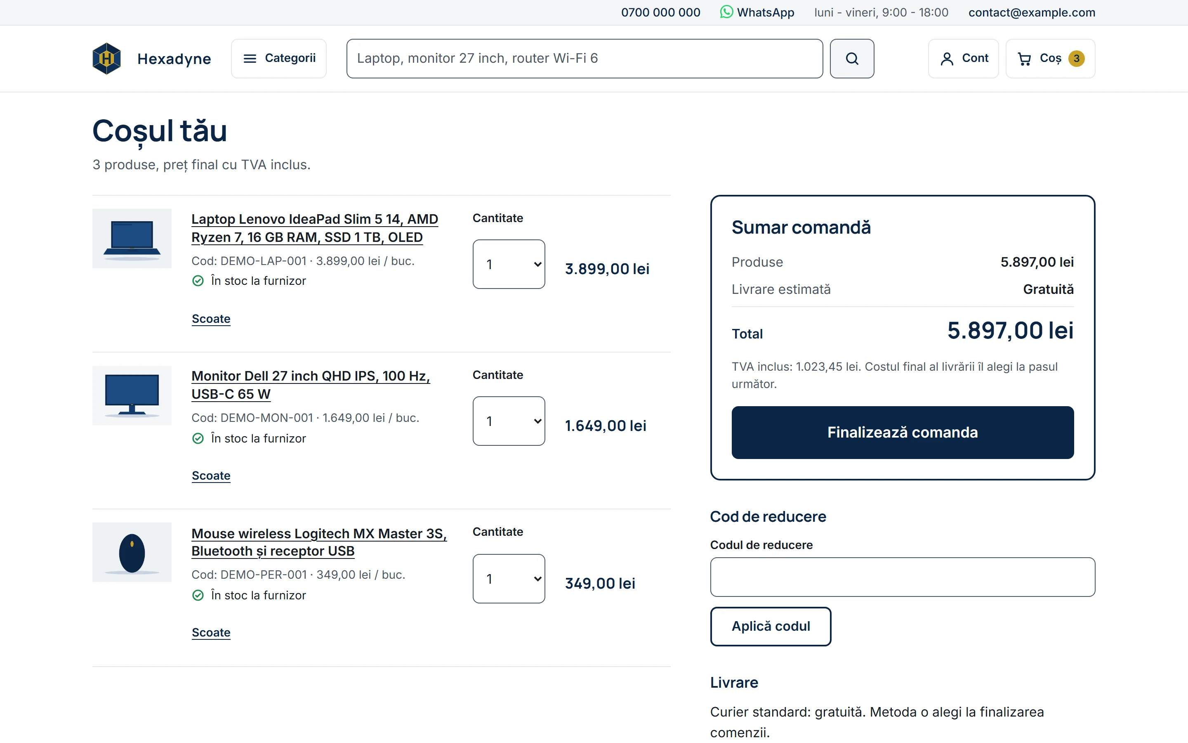Open the Hexadyne brand name link

(174, 59)
